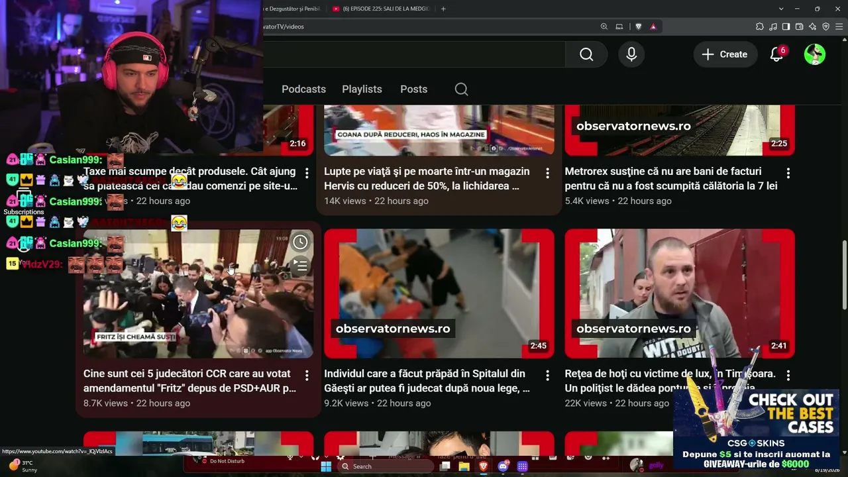Click the install-app screen icon in address bar

[619, 26]
